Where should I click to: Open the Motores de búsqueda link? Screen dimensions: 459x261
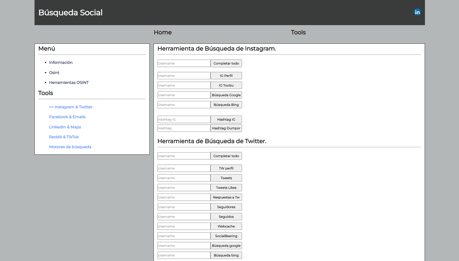[x=70, y=147]
